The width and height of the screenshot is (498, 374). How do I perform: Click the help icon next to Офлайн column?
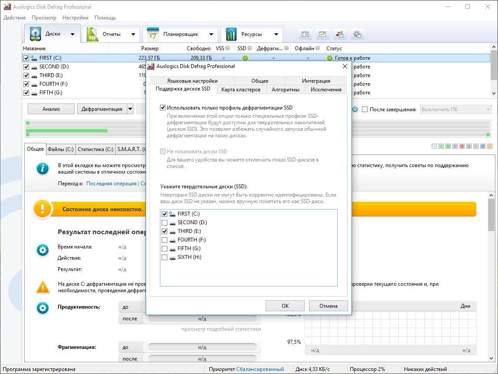(318, 48)
